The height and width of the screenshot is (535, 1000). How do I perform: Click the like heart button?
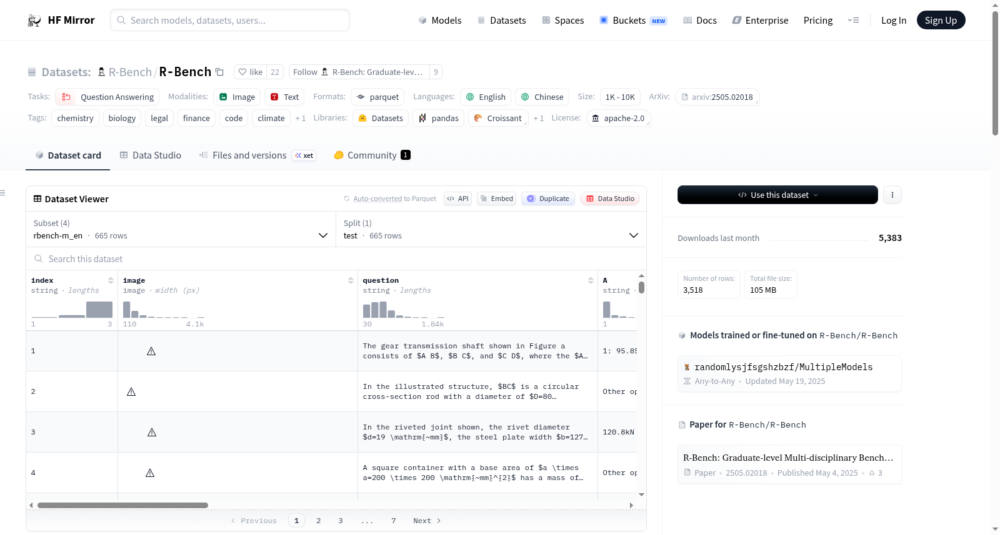pyautogui.click(x=250, y=72)
